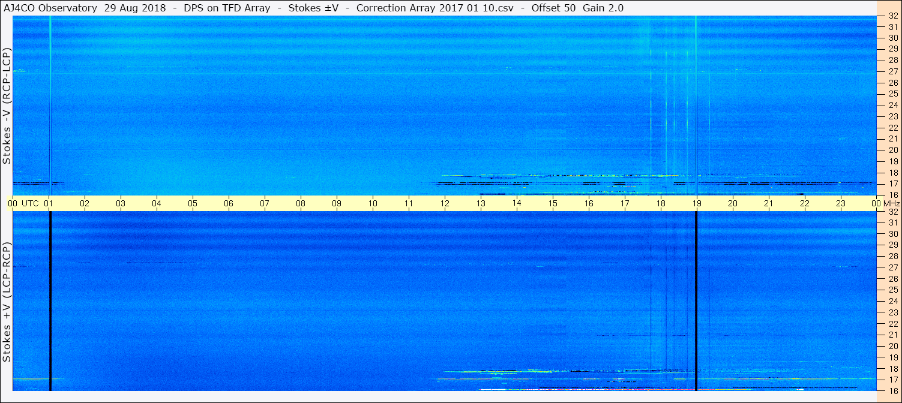
Task: Click the 24 MHz label of the Stokes -V panel
Action: coord(892,105)
